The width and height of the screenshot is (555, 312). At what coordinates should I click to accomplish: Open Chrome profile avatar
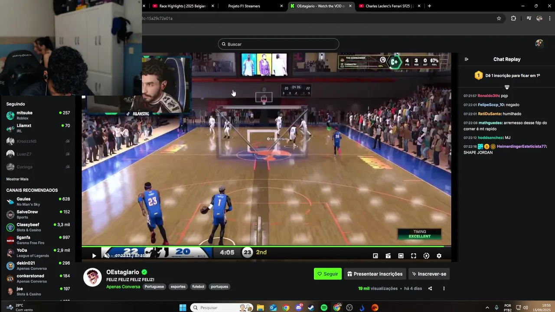point(539,18)
